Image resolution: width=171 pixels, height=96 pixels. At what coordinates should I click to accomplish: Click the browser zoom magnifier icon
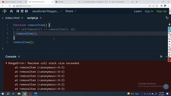click(x=150, y=6)
